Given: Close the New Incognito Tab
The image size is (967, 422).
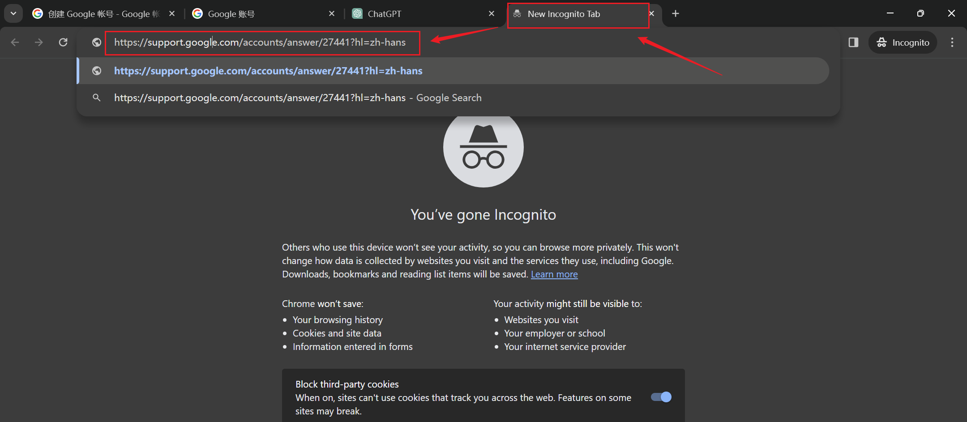Looking at the screenshot, I should pos(652,14).
